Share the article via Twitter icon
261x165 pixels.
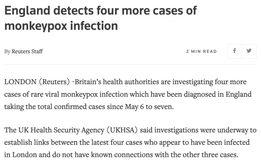click(x=249, y=51)
